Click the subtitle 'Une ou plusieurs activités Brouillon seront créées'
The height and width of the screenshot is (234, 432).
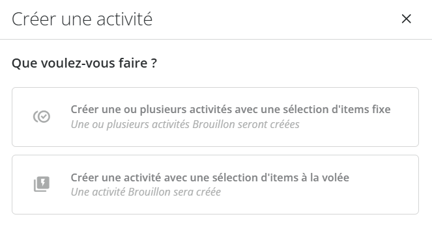click(x=185, y=124)
